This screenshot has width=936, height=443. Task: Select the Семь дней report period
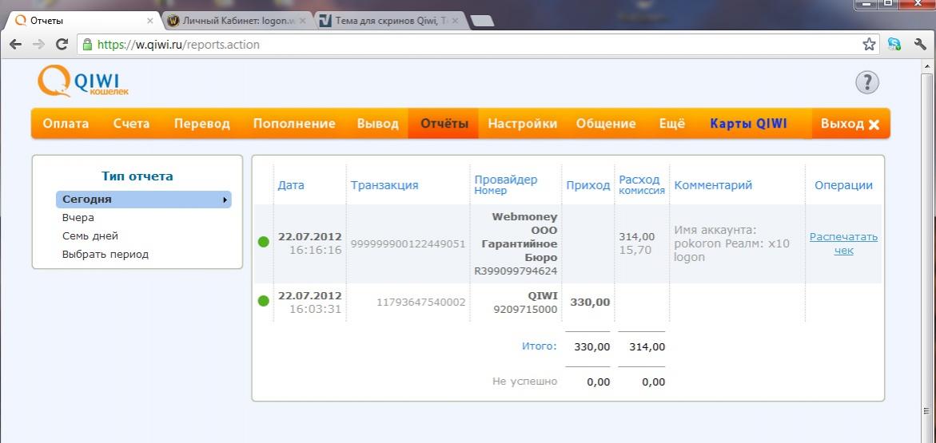point(90,236)
